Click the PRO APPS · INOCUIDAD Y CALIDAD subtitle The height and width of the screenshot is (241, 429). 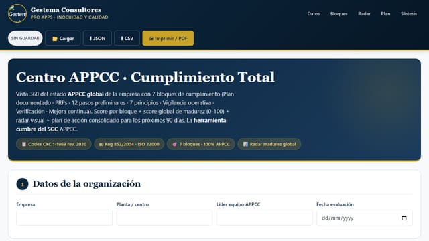point(69,17)
